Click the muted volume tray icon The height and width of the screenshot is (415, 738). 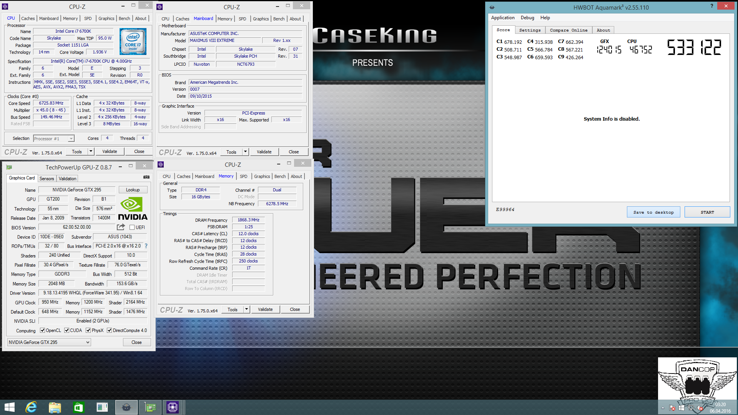tap(700, 408)
